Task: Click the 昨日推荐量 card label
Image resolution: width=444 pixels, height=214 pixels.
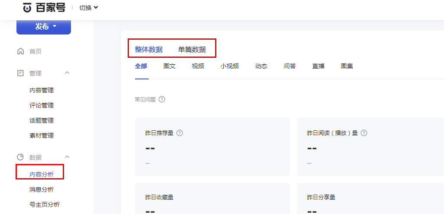Action: 159,133
